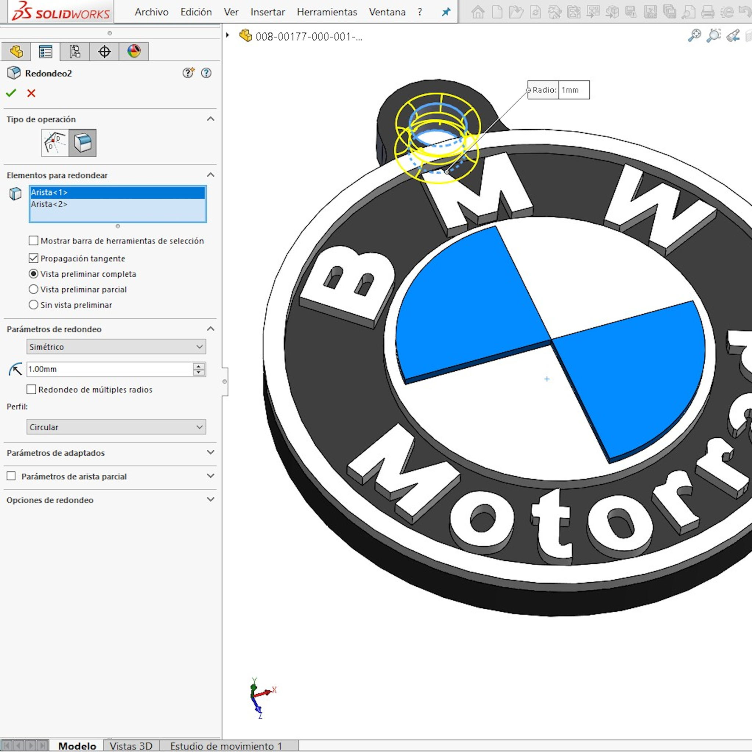Select Arista<2> in the edge list
Image resolution: width=752 pixels, height=752 pixels.
click(117, 204)
